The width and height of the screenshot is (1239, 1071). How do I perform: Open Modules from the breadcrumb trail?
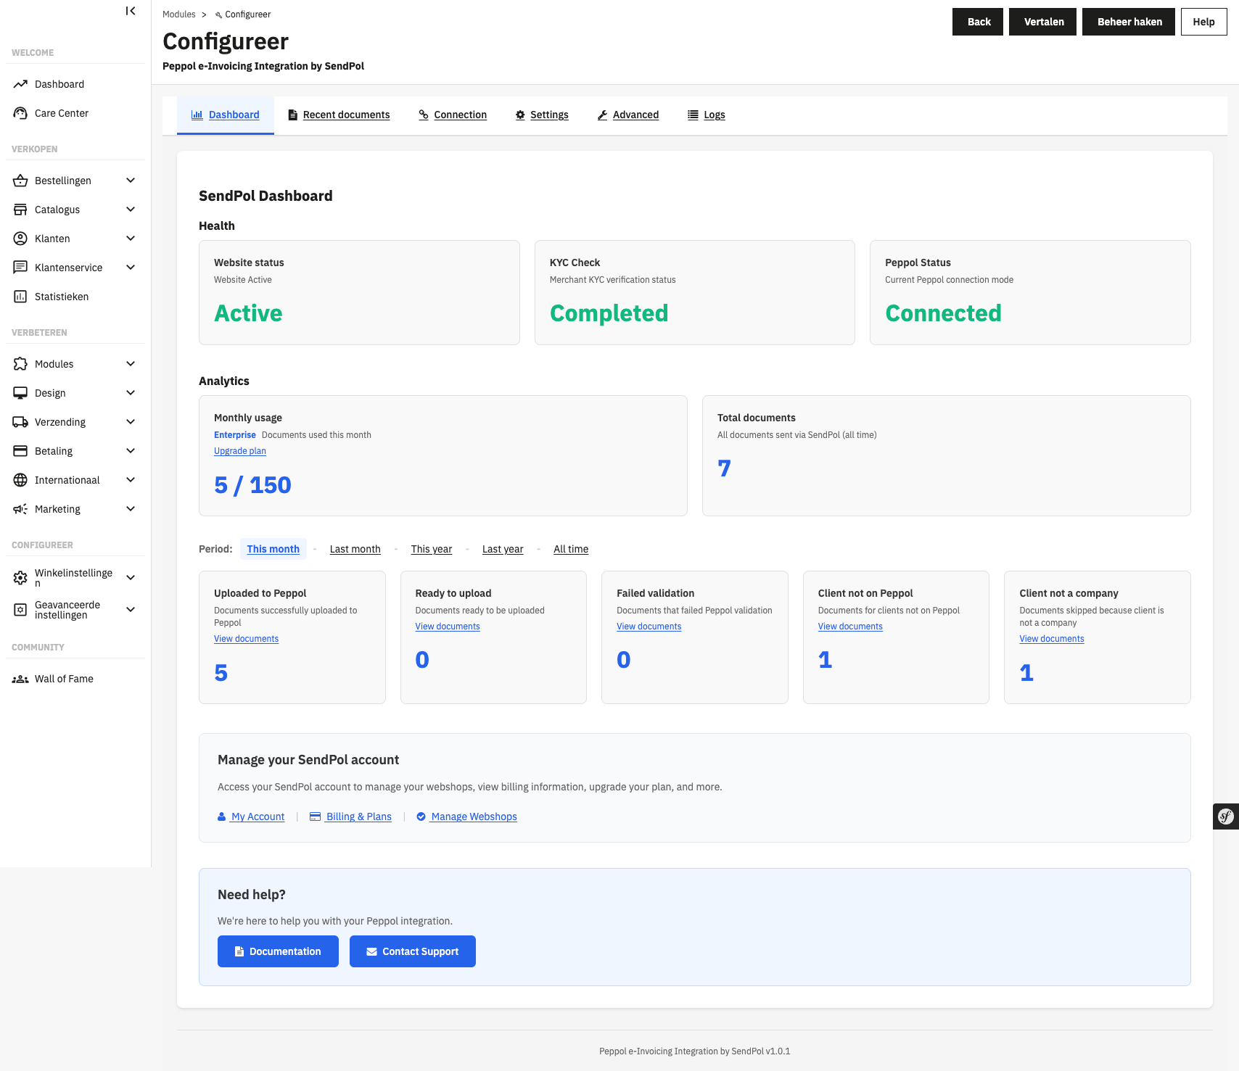pyautogui.click(x=179, y=14)
